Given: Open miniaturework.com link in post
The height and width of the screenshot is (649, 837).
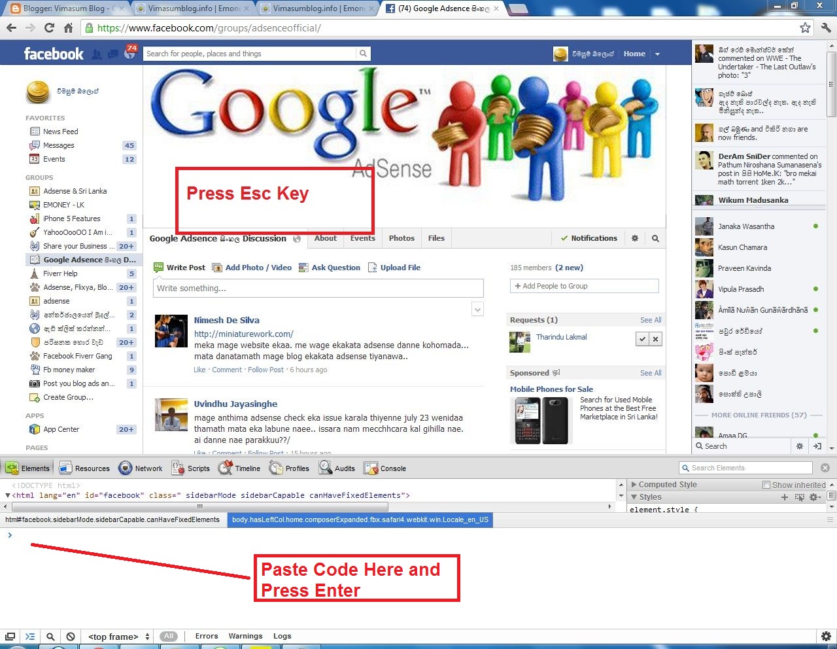Looking at the screenshot, I should pyautogui.click(x=244, y=334).
